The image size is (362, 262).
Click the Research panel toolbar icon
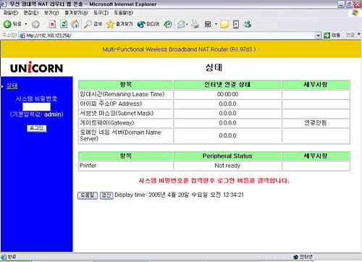click(x=236, y=24)
